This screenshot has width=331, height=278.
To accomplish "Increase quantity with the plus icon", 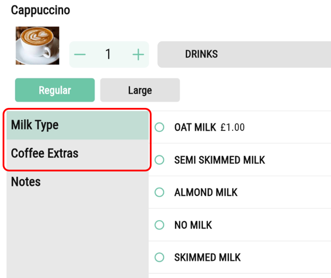I will [138, 54].
